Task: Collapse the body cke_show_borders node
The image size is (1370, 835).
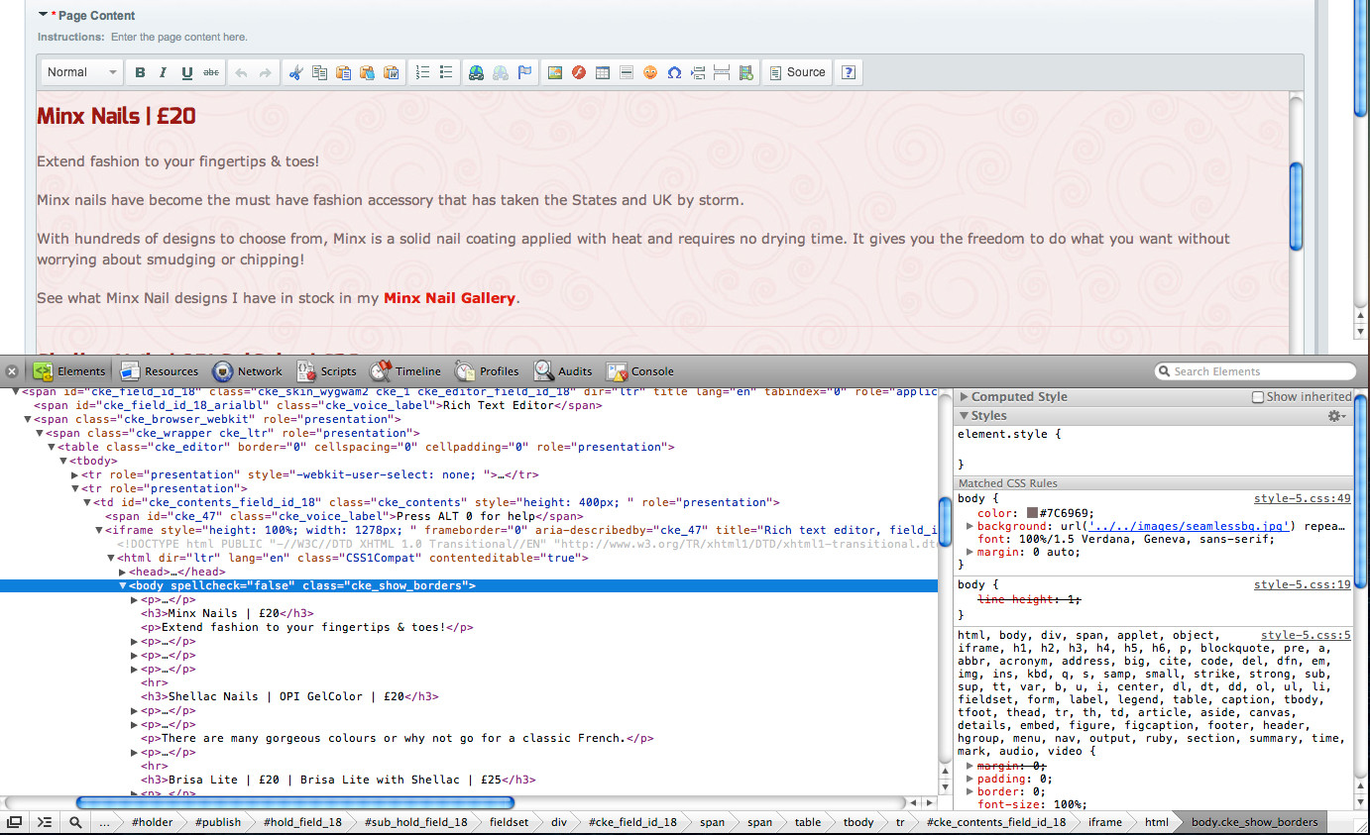Action: tap(123, 586)
